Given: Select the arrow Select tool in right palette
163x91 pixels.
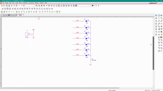Looking at the screenshot, I should click(x=159, y=15).
